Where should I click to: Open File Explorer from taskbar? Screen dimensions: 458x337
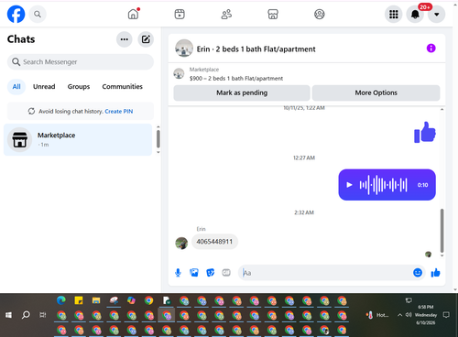coord(96,300)
